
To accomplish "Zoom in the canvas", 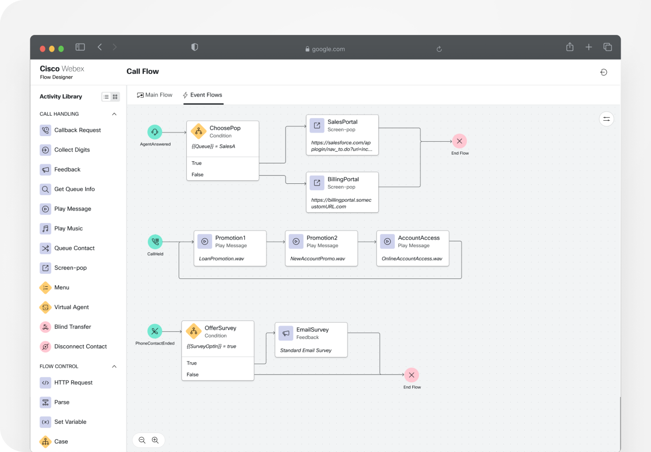I will (x=155, y=440).
